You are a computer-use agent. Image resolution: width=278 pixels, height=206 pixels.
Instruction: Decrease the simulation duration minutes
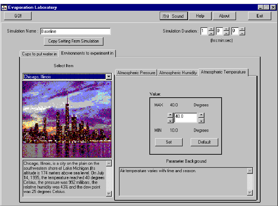pos(227,33)
